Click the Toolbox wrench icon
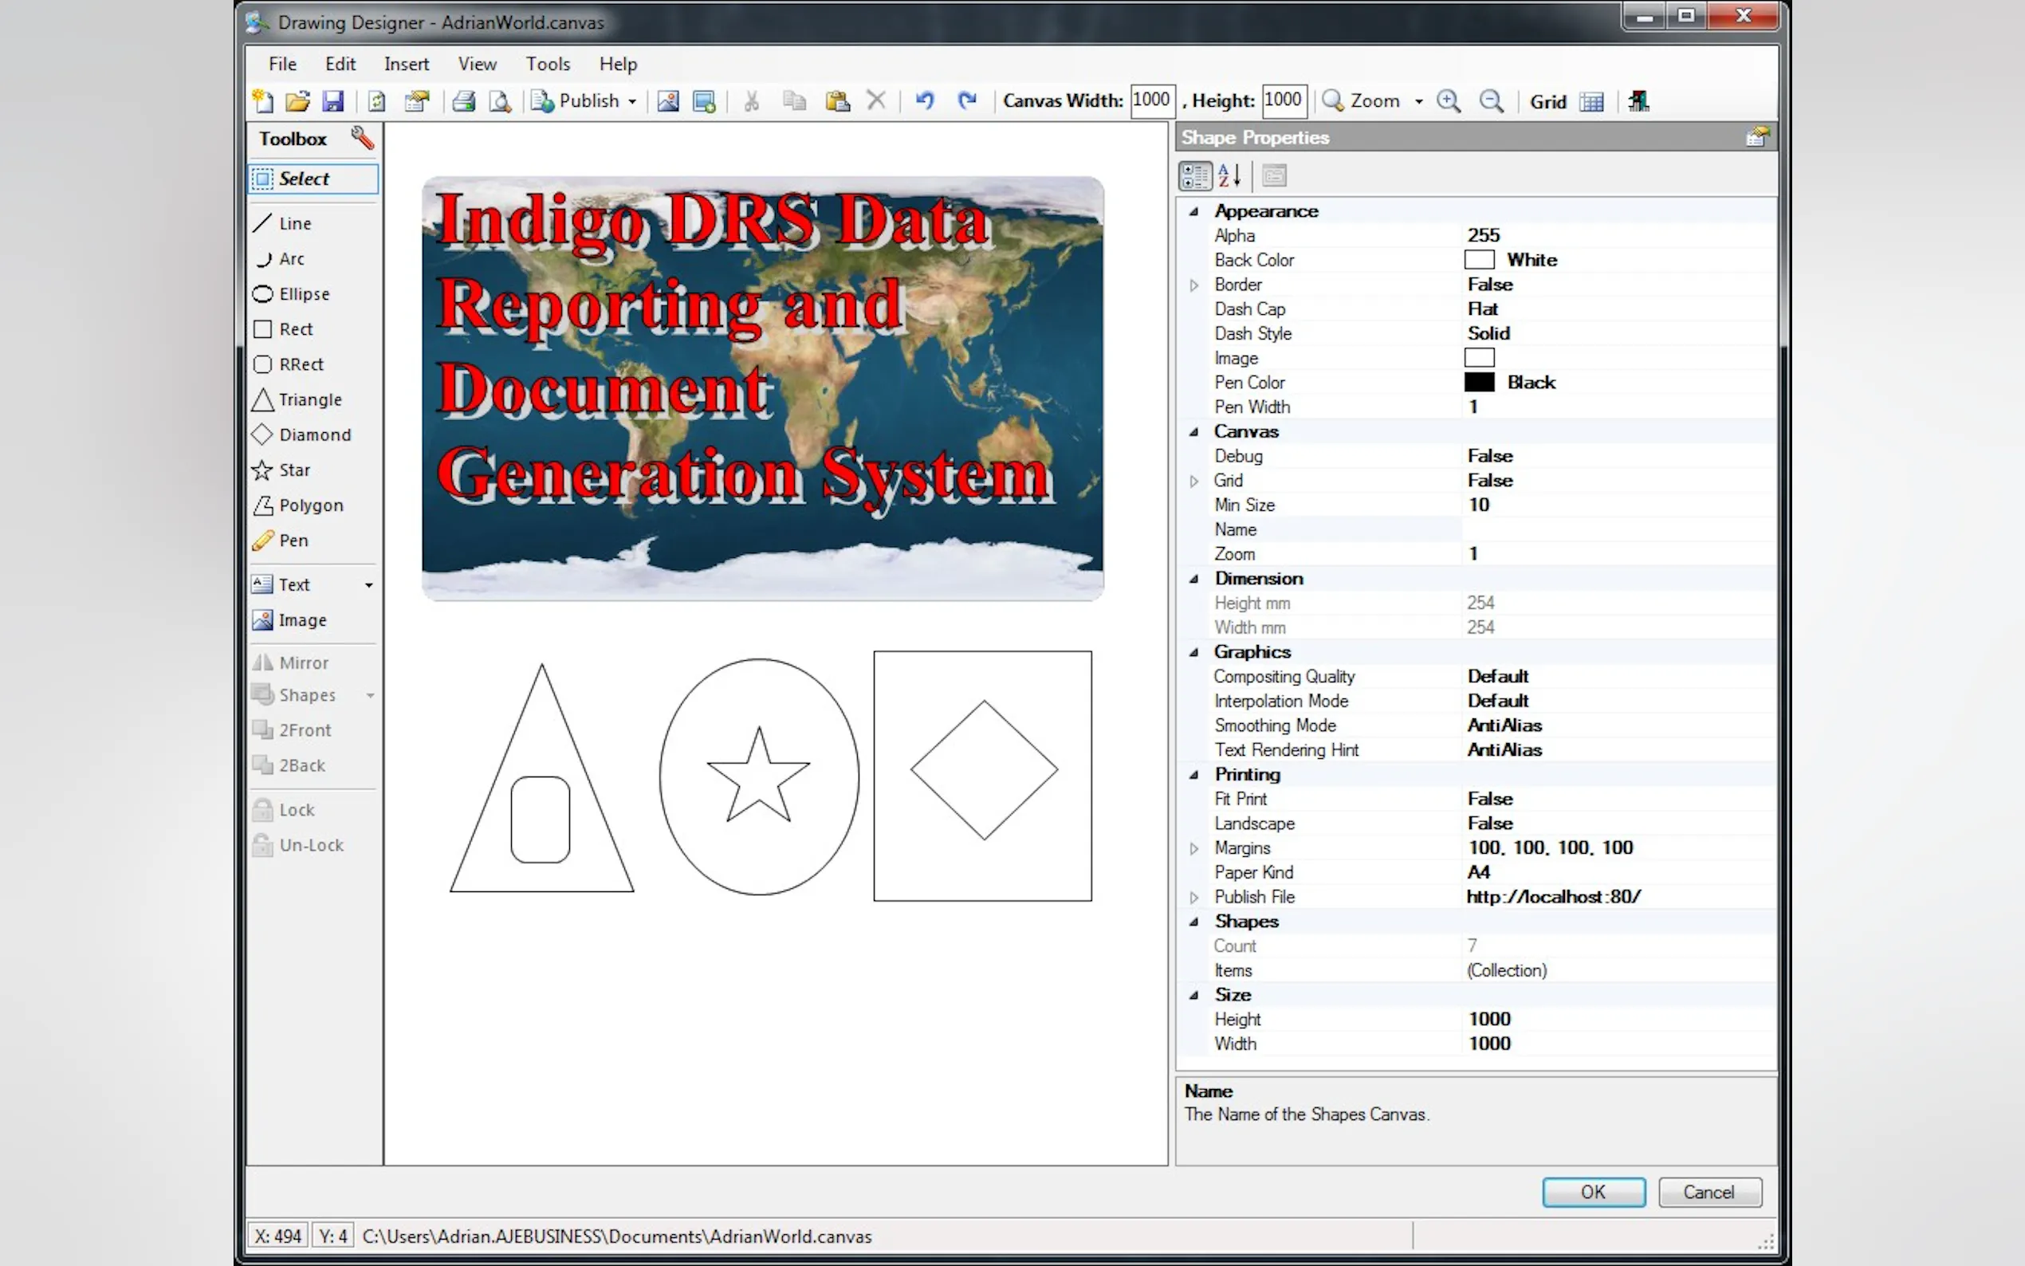 point(363,138)
